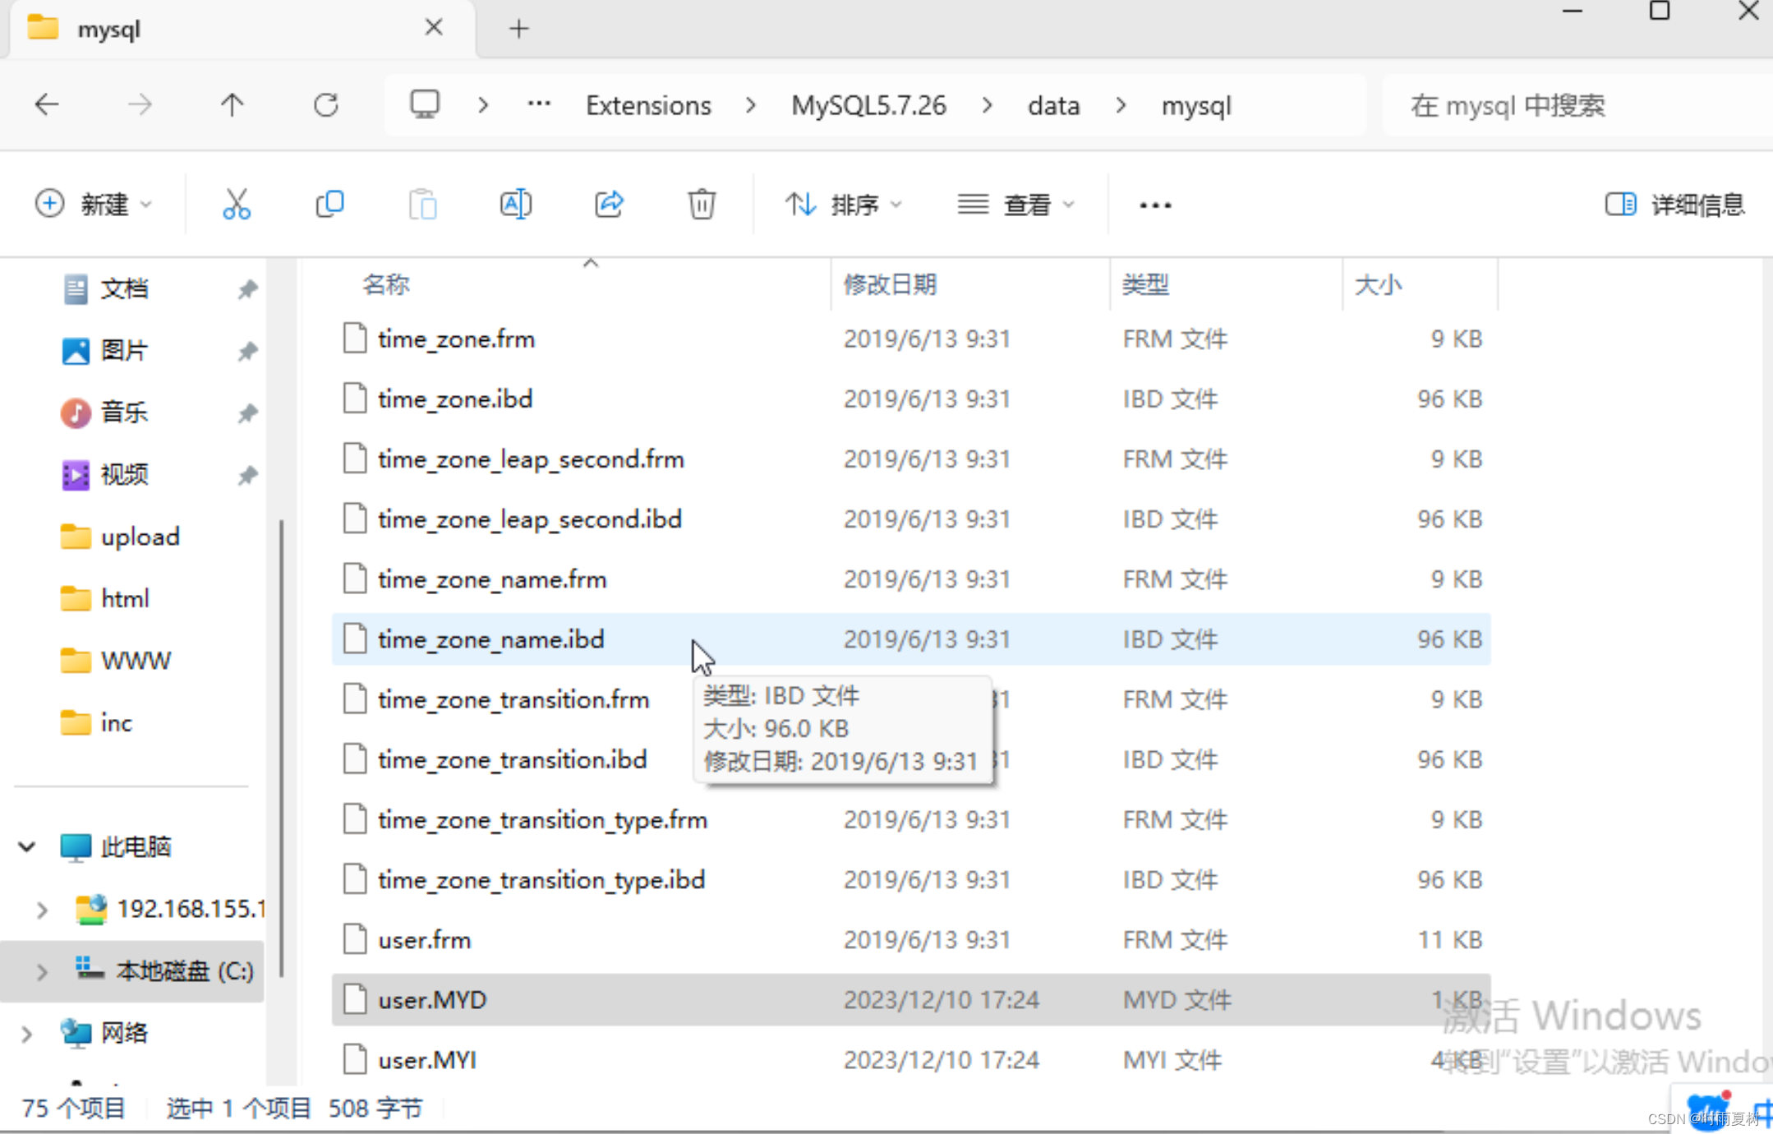Click the This PC monitor icon in address bar
This screenshot has height=1134, width=1773.
pyautogui.click(x=425, y=105)
